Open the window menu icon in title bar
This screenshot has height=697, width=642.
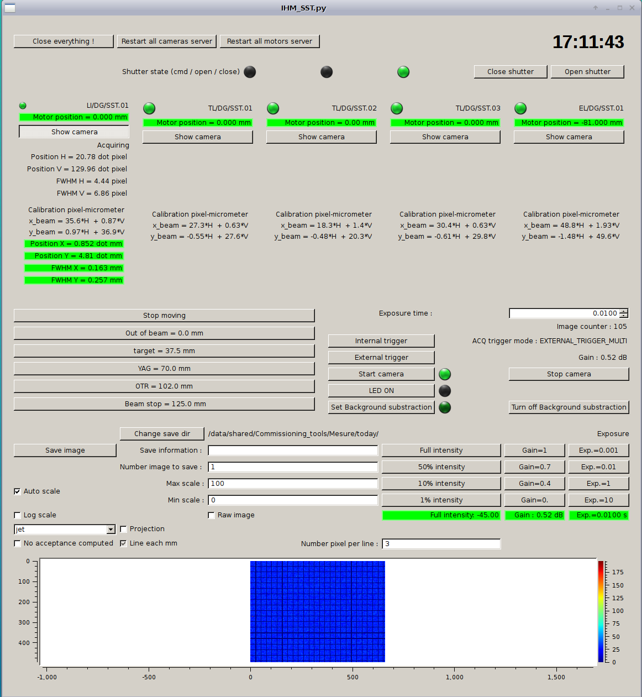[x=9, y=8]
